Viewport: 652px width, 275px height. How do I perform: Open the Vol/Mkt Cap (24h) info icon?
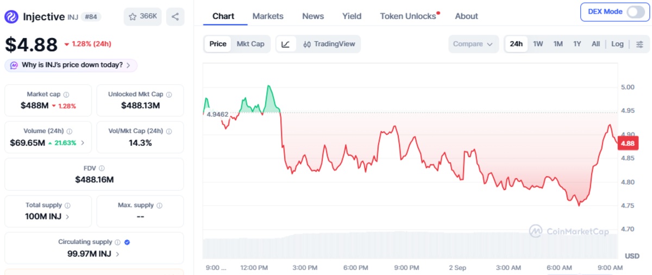pos(168,131)
